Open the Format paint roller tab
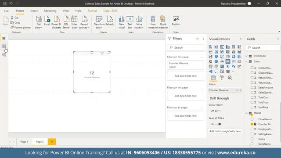The width and height of the screenshot is (281, 158). 222,78
